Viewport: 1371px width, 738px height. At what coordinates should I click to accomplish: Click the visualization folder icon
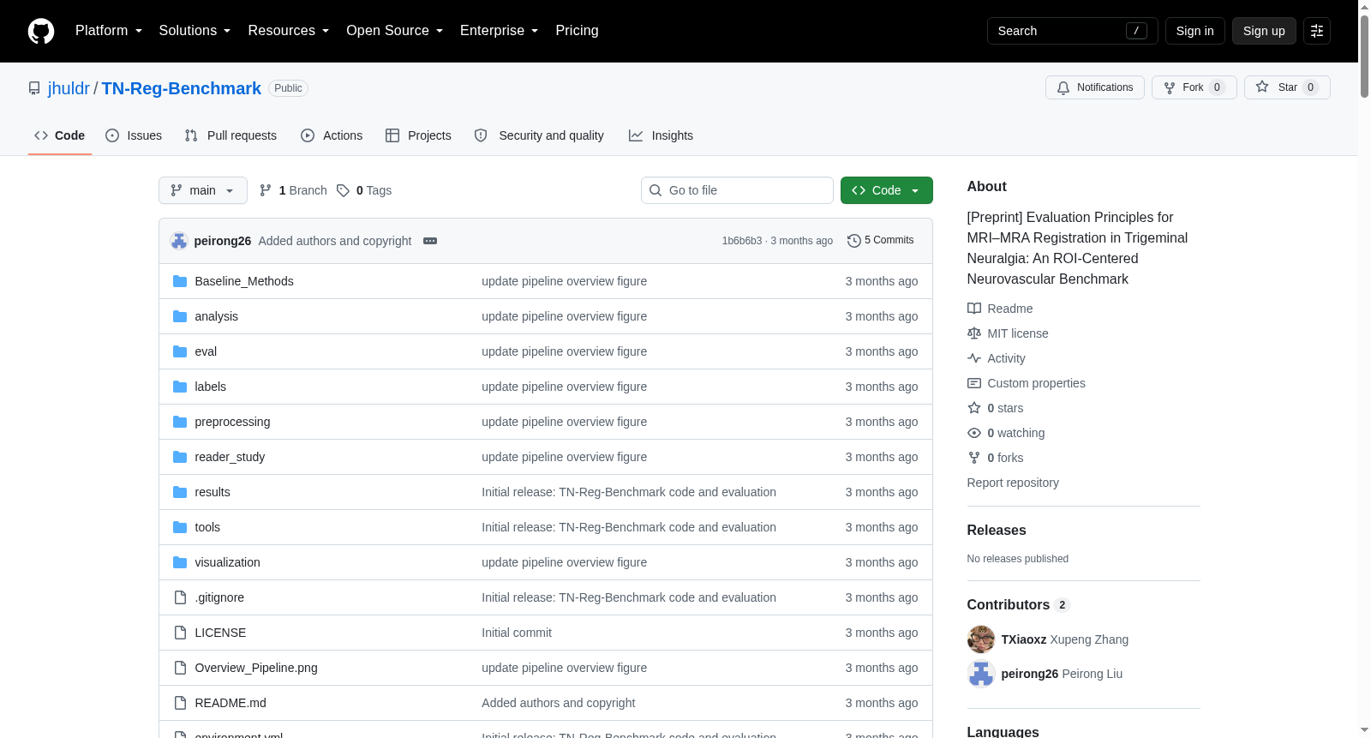pos(180,562)
